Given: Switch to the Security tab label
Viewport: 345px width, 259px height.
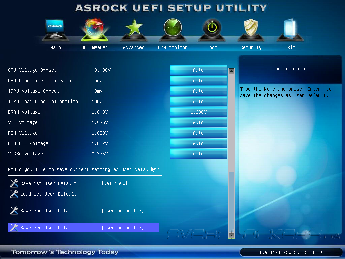Looking at the screenshot, I should coord(251,47).
